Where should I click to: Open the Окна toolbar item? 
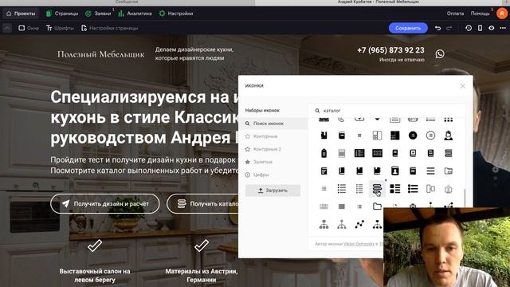[29, 29]
